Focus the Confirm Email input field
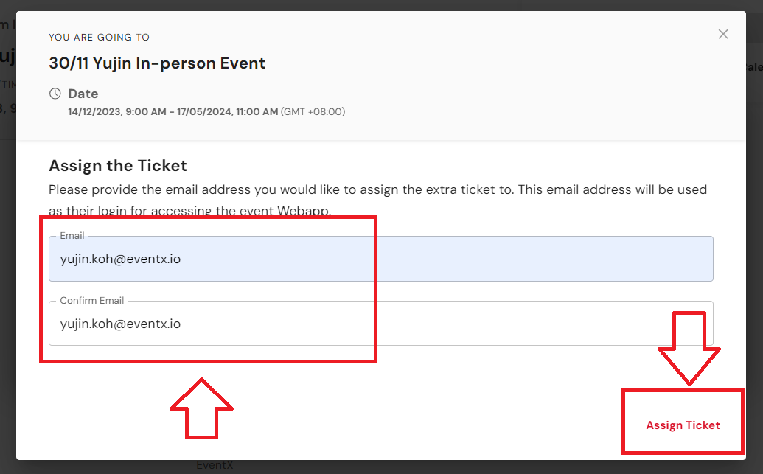This screenshot has width=763, height=474. tap(381, 324)
